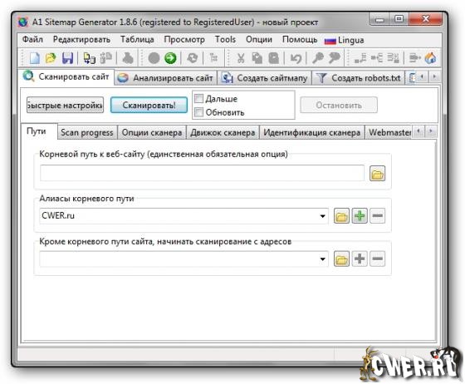465x384 pixels.
Task: Click the Undo arrow icon in toolbar
Action: click(296, 58)
